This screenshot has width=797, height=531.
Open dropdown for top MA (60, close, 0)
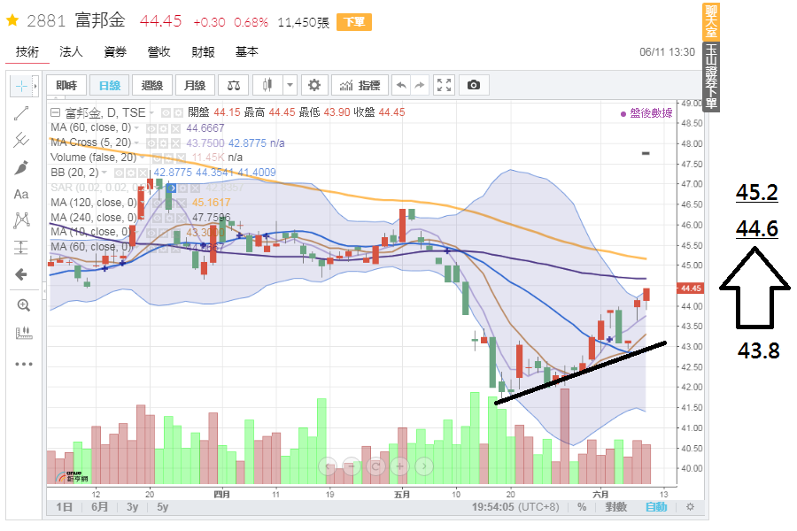pos(136,128)
